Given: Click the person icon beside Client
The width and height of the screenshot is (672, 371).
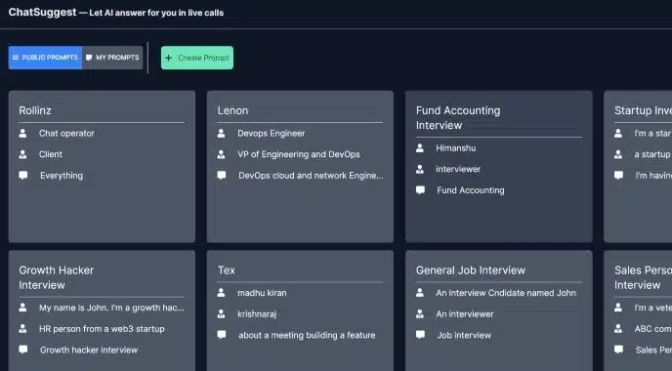Looking at the screenshot, I should (22, 154).
